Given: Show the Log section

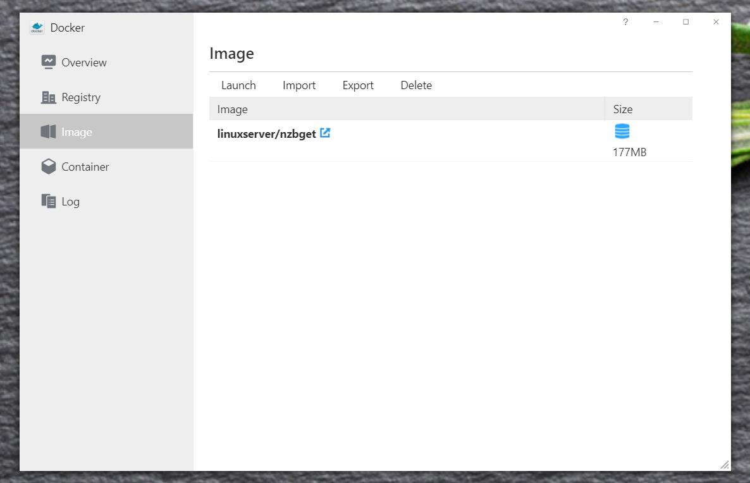Looking at the screenshot, I should click(x=70, y=202).
